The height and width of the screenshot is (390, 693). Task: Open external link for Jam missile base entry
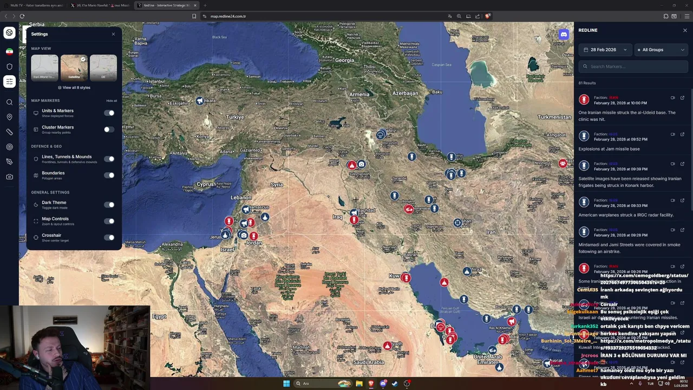pos(682,134)
